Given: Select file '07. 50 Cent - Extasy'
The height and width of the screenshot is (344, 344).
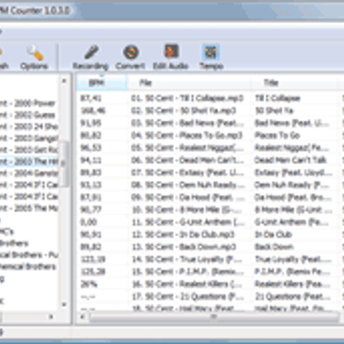Looking at the screenshot, I should click(188, 173).
